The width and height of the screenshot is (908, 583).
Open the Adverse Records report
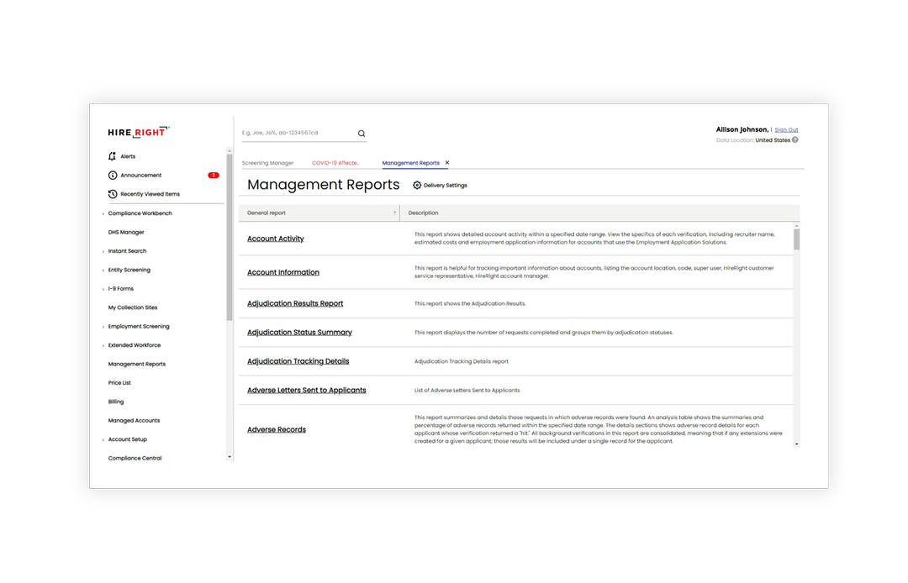pyautogui.click(x=276, y=429)
